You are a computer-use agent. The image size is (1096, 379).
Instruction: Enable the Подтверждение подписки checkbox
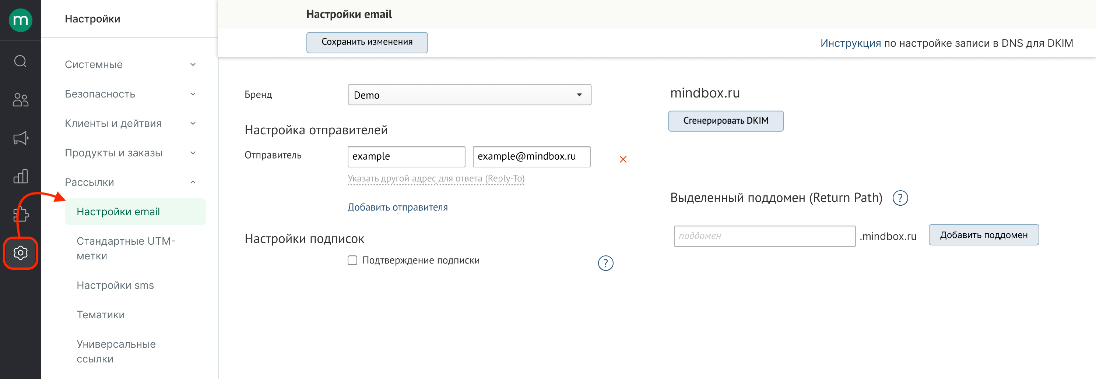(352, 261)
